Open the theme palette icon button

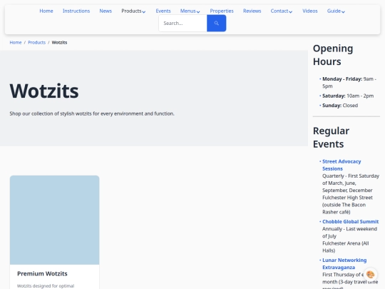click(x=370, y=275)
